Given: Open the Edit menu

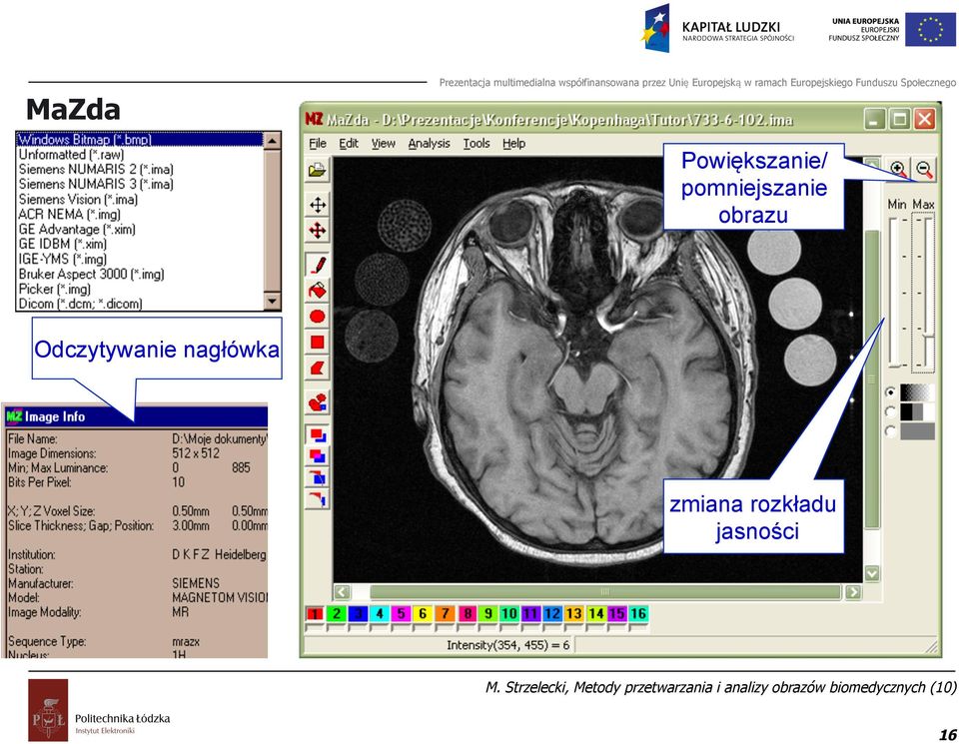Looking at the screenshot, I should (x=349, y=143).
